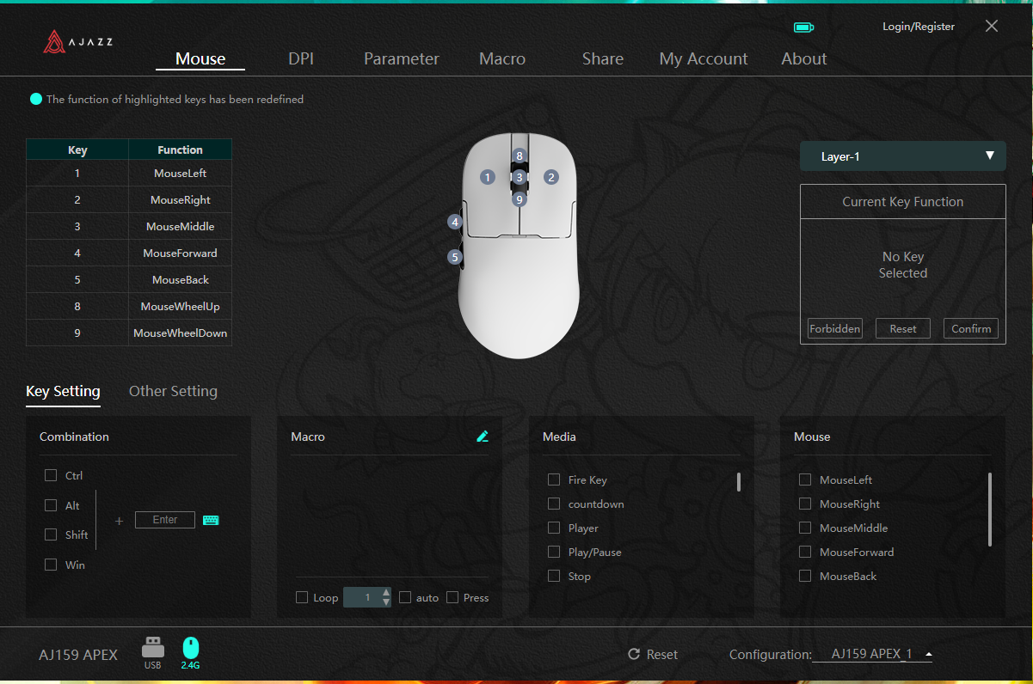Select the USB connection icon
The image size is (1033, 684).
point(152,653)
